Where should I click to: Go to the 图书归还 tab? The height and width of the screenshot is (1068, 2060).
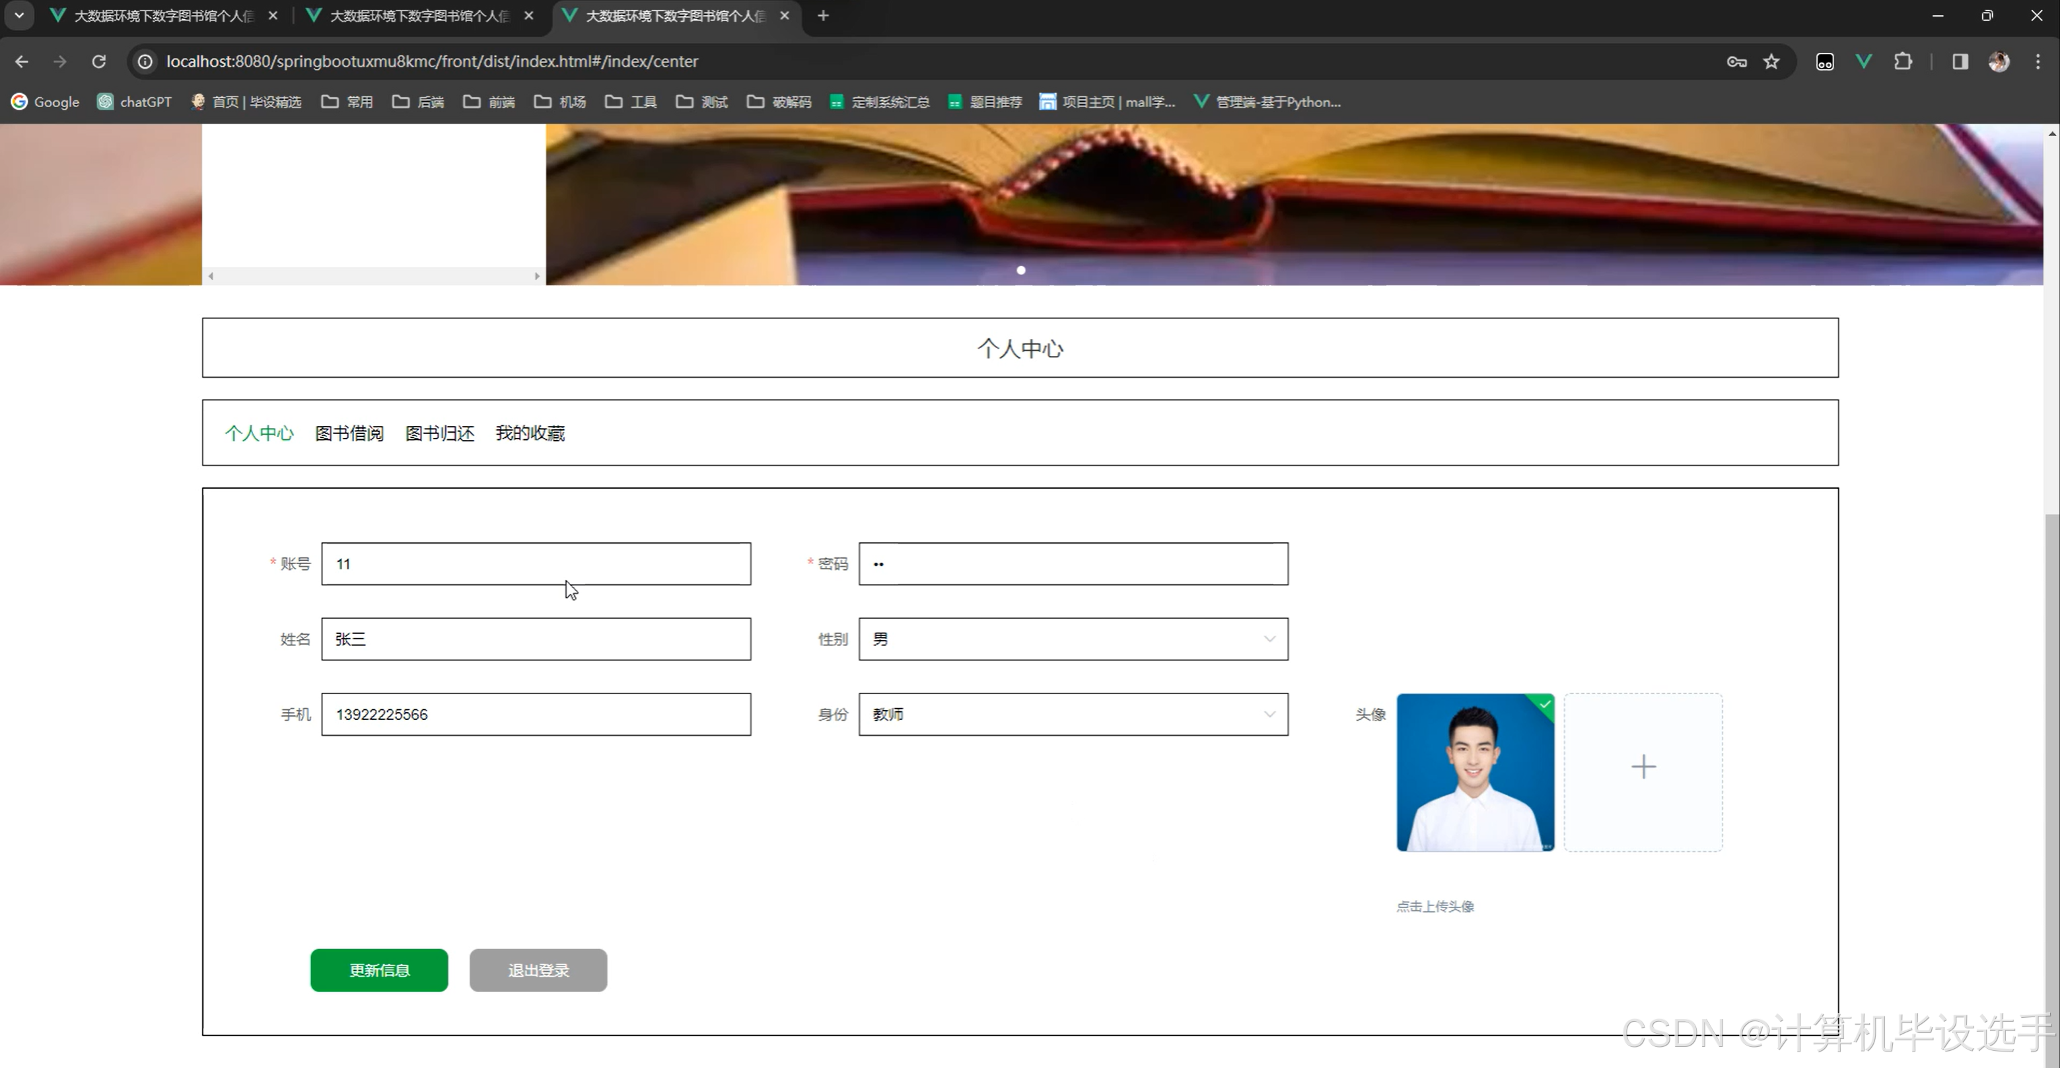439,433
